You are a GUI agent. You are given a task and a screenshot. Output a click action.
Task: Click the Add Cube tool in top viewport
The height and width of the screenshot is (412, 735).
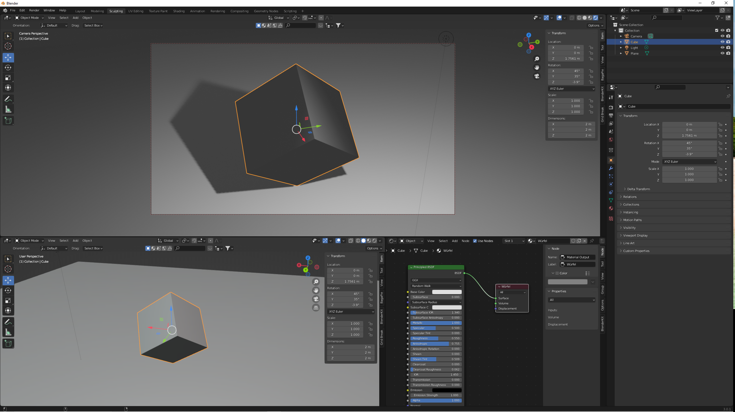[x=8, y=121]
